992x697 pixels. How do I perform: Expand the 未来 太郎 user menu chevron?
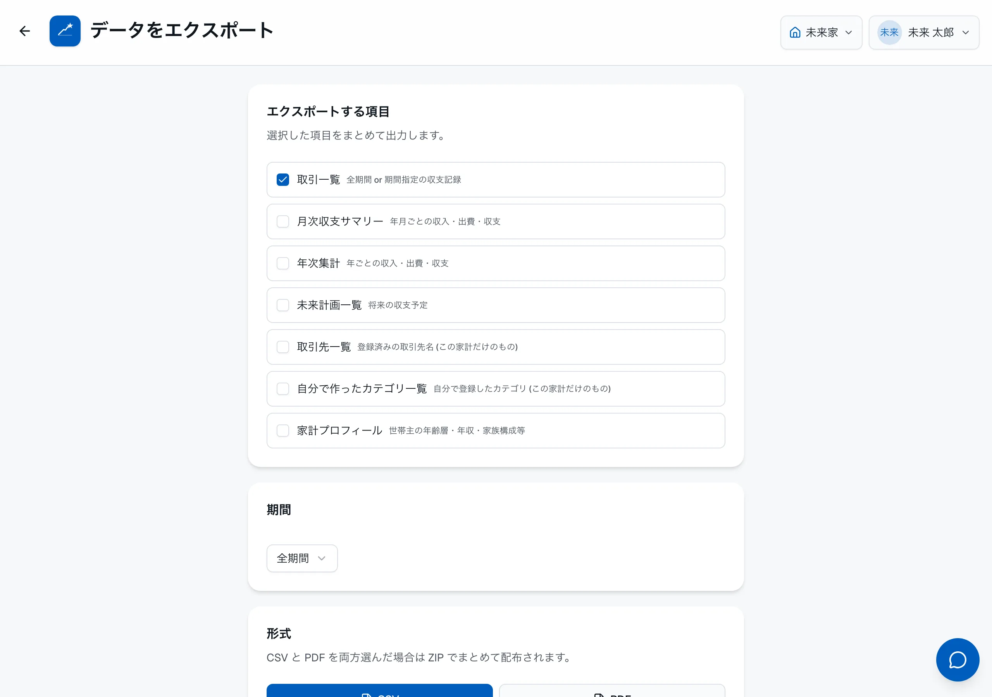coord(966,33)
